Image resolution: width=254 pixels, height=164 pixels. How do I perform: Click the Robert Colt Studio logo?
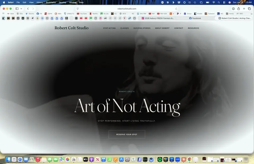[71, 28]
